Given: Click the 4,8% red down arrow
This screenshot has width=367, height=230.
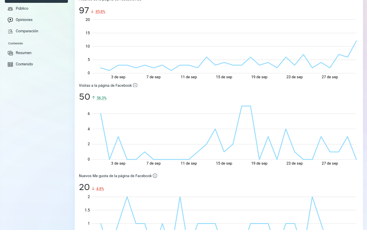Looking at the screenshot, I should (93, 188).
